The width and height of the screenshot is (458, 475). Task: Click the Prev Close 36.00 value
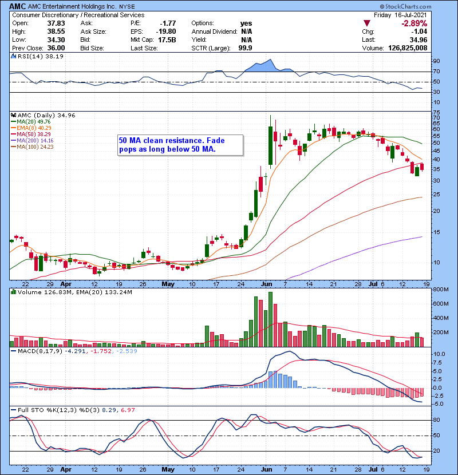[x=56, y=48]
